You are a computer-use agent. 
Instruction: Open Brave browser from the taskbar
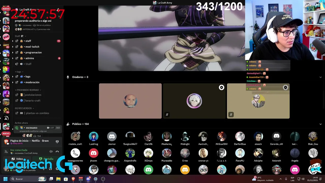(x=73, y=179)
